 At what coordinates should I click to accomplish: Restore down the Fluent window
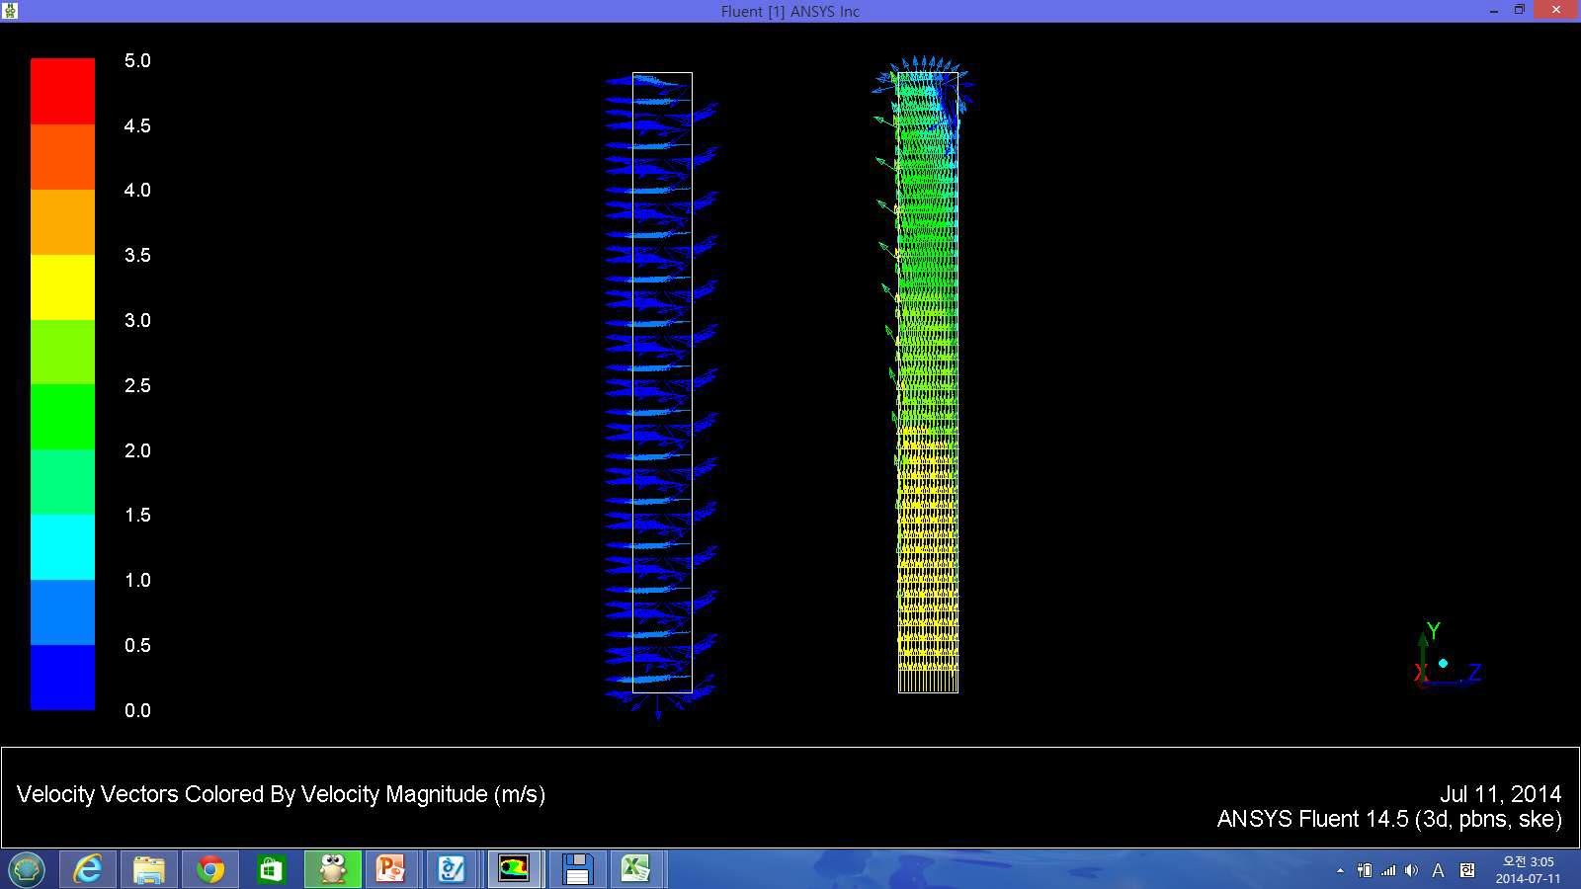1520,10
